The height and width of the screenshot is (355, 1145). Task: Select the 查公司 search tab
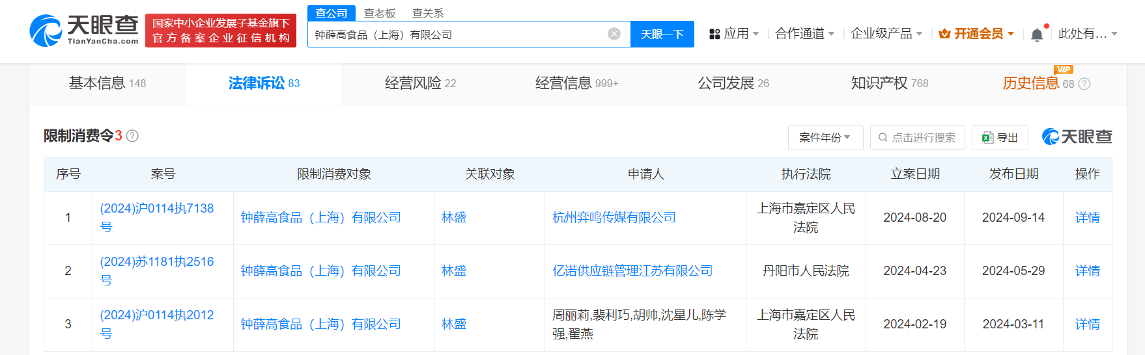pyautogui.click(x=332, y=13)
